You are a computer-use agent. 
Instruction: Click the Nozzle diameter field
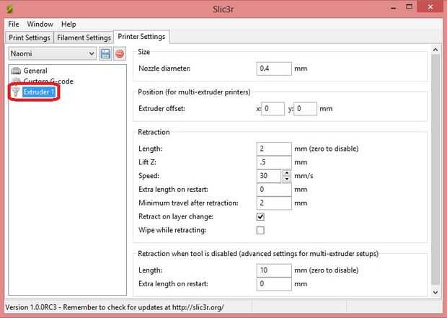coord(274,69)
